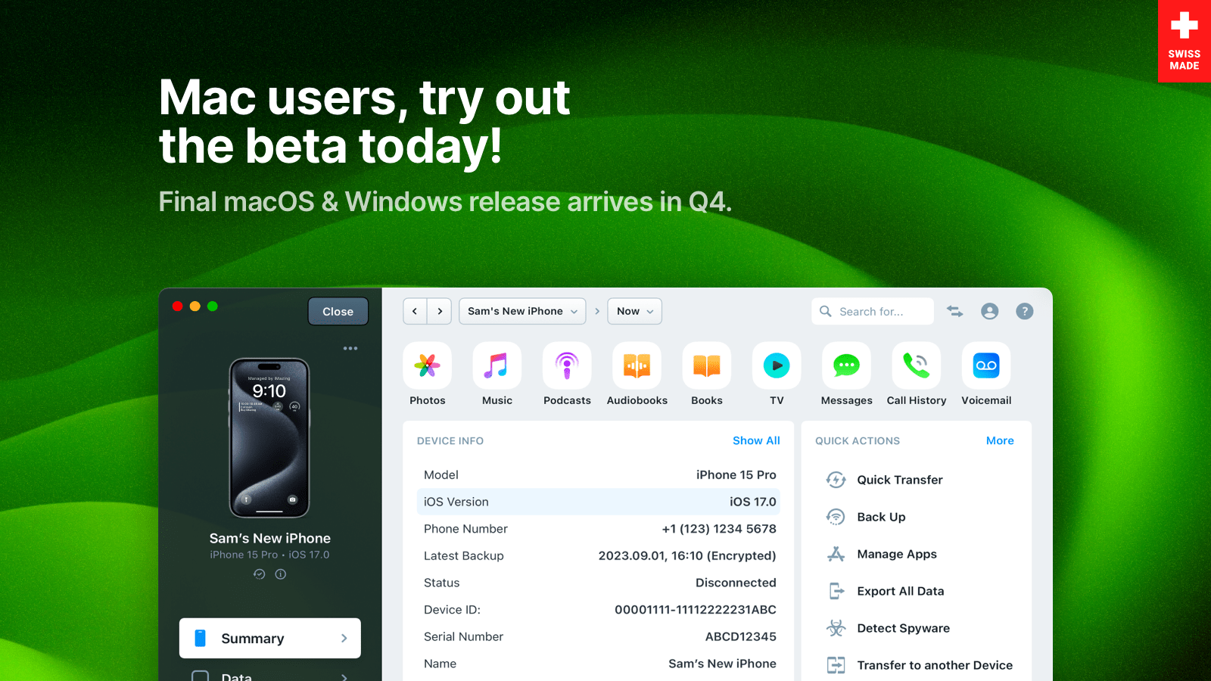Open the Now backup time dropdown

pyautogui.click(x=634, y=311)
